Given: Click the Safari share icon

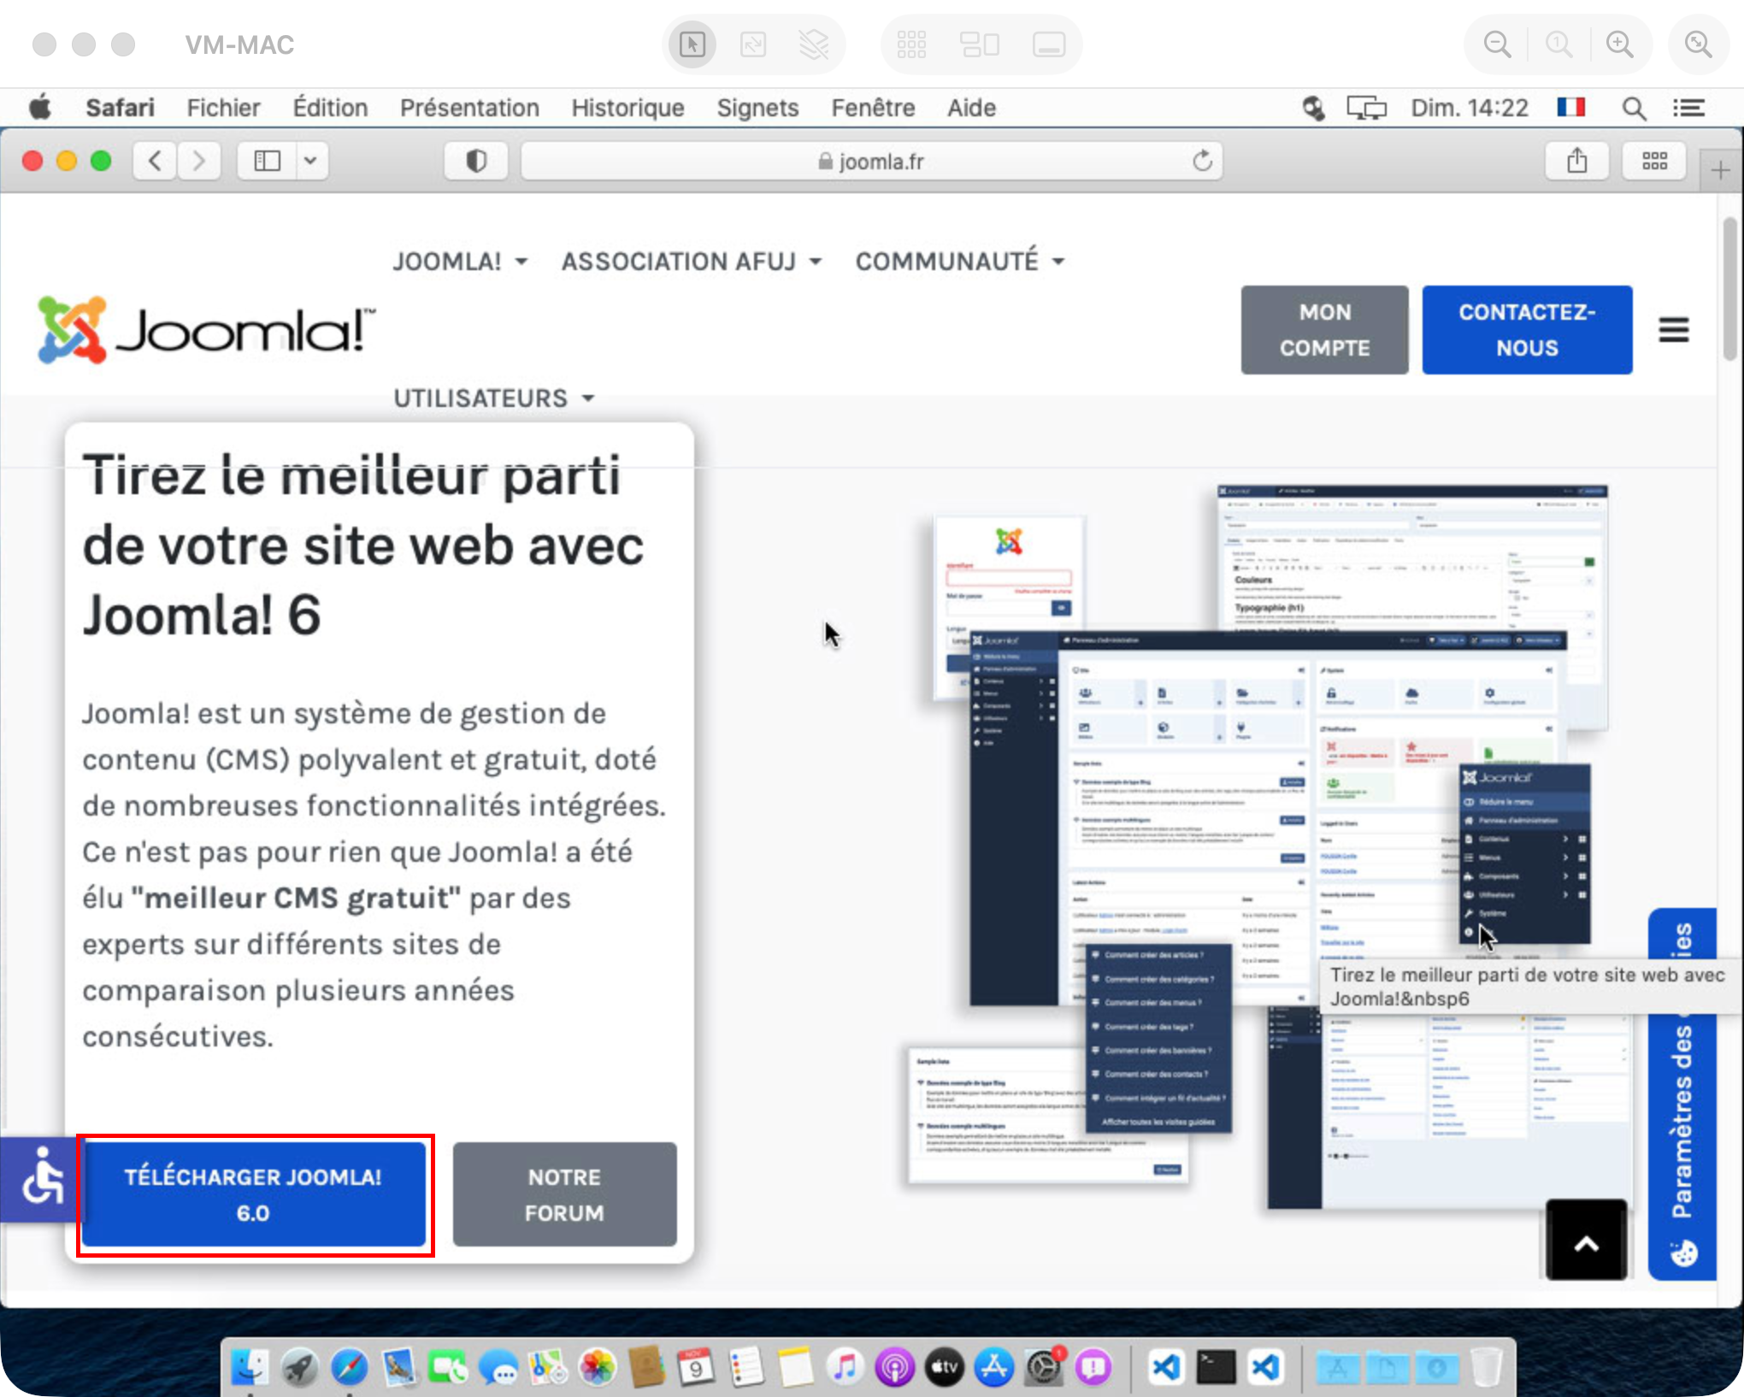Looking at the screenshot, I should (1577, 161).
